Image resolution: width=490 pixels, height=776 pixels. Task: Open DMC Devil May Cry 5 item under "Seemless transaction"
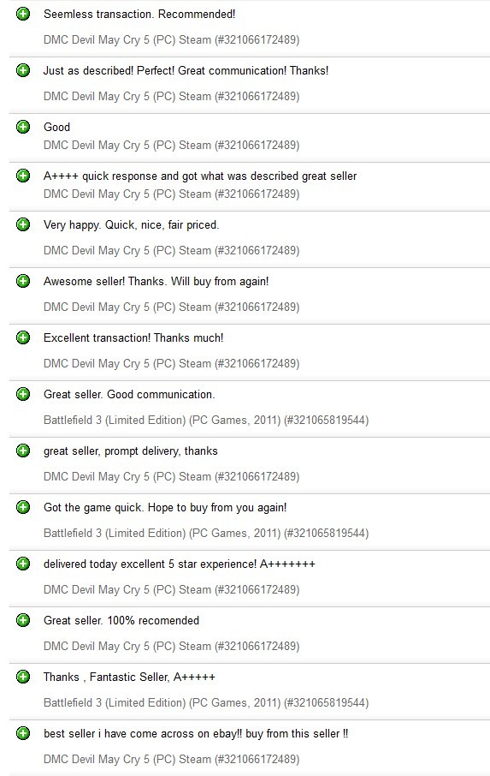171,39
